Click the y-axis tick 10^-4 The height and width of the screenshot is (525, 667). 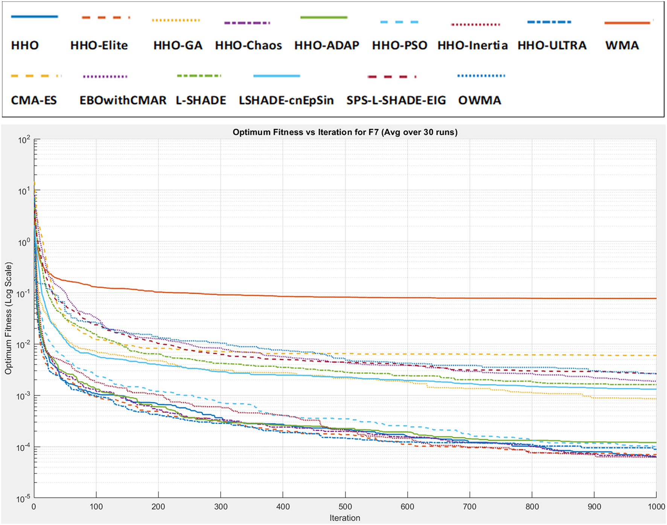click(23, 448)
